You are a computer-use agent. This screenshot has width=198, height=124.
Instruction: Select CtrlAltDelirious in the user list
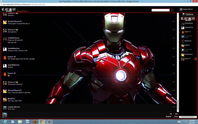click(x=188, y=24)
